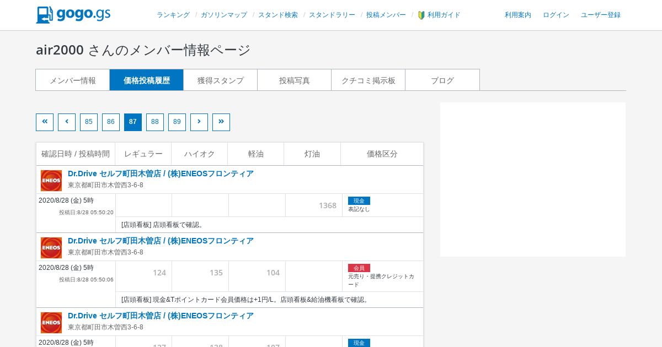Open first Dr.Drive セルフ町田木曽店 station link
662x347 pixels.
161,173
